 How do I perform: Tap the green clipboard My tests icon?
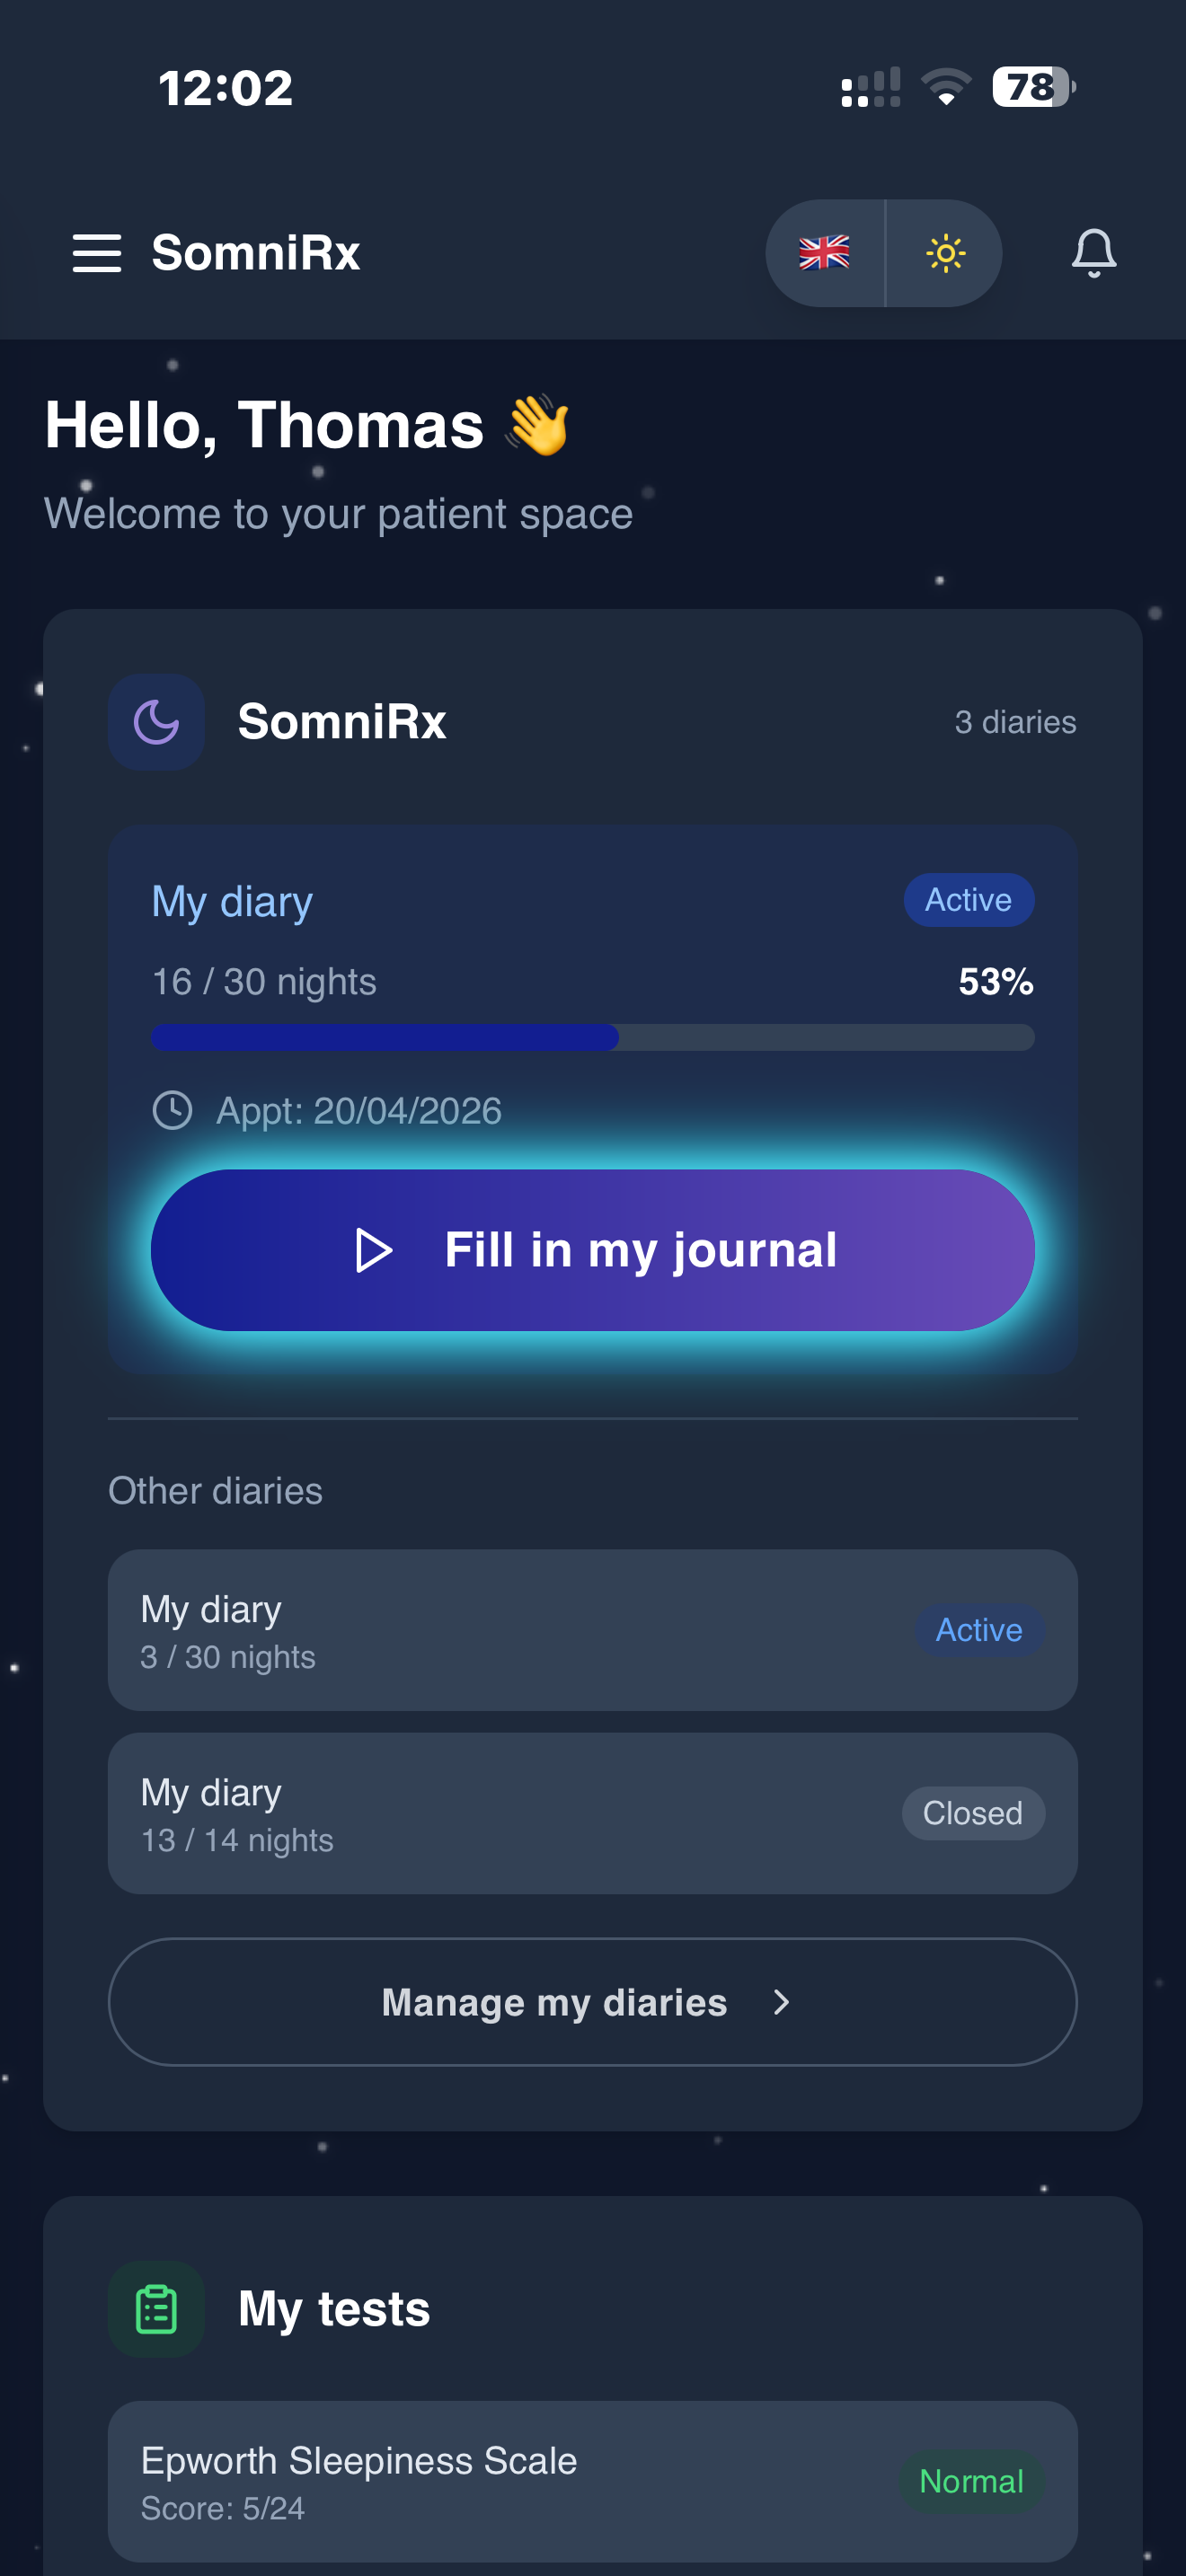pos(157,2309)
